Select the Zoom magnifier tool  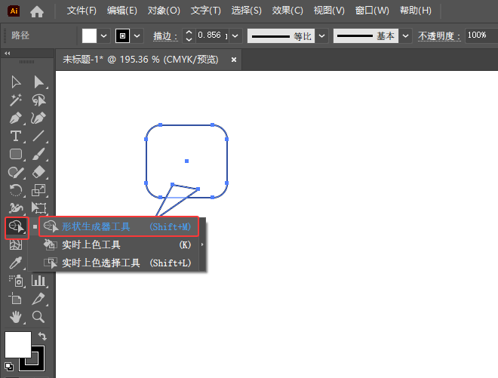(x=38, y=317)
